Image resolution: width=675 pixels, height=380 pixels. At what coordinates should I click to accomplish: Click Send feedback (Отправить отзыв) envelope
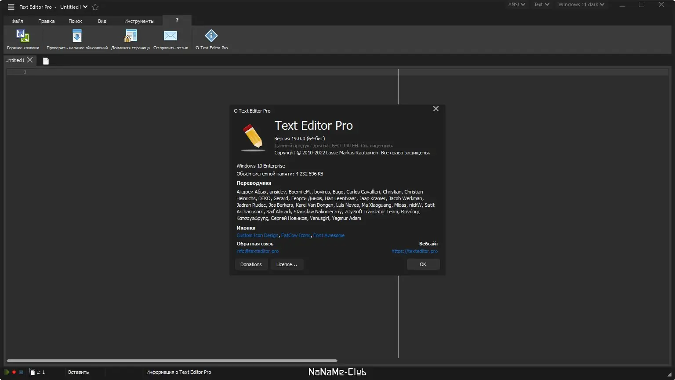tap(171, 40)
